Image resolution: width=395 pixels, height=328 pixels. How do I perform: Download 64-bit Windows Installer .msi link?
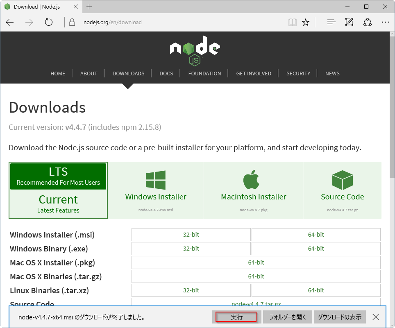pos(316,235)
